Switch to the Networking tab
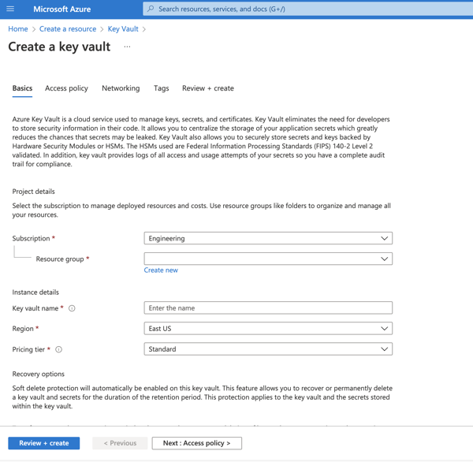 121,88
